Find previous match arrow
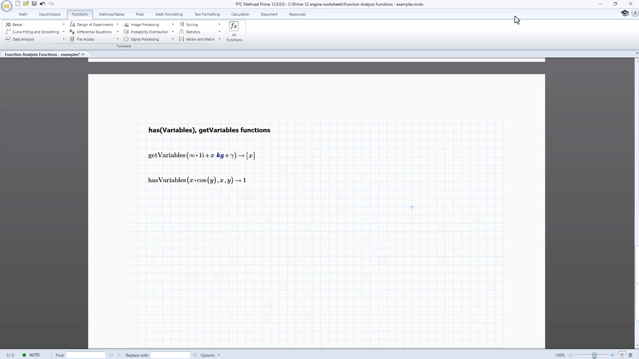The width and height of the screenshot is (639, 359). tap(111, 355)
